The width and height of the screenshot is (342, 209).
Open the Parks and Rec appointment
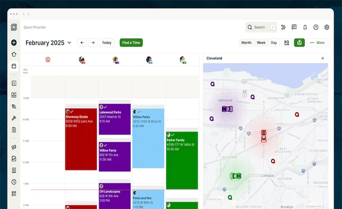click(148, 199)
